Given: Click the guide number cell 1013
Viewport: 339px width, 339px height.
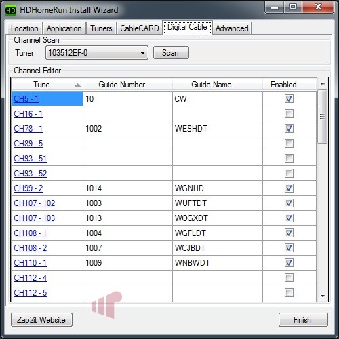Looking at the screenshot, I should [127, 218].
